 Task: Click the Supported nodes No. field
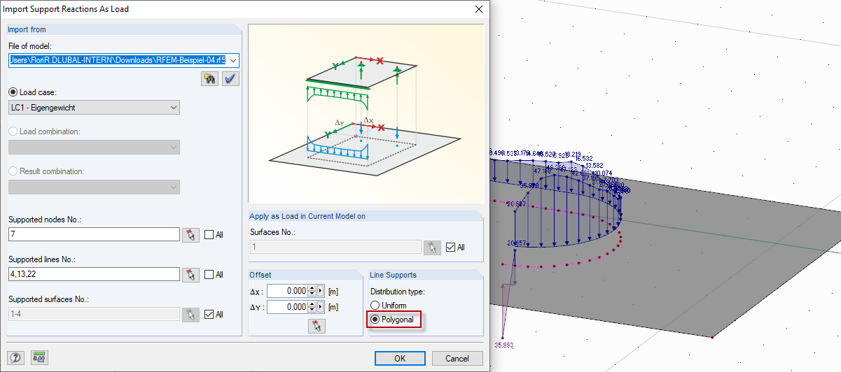(x=95, y=234)
